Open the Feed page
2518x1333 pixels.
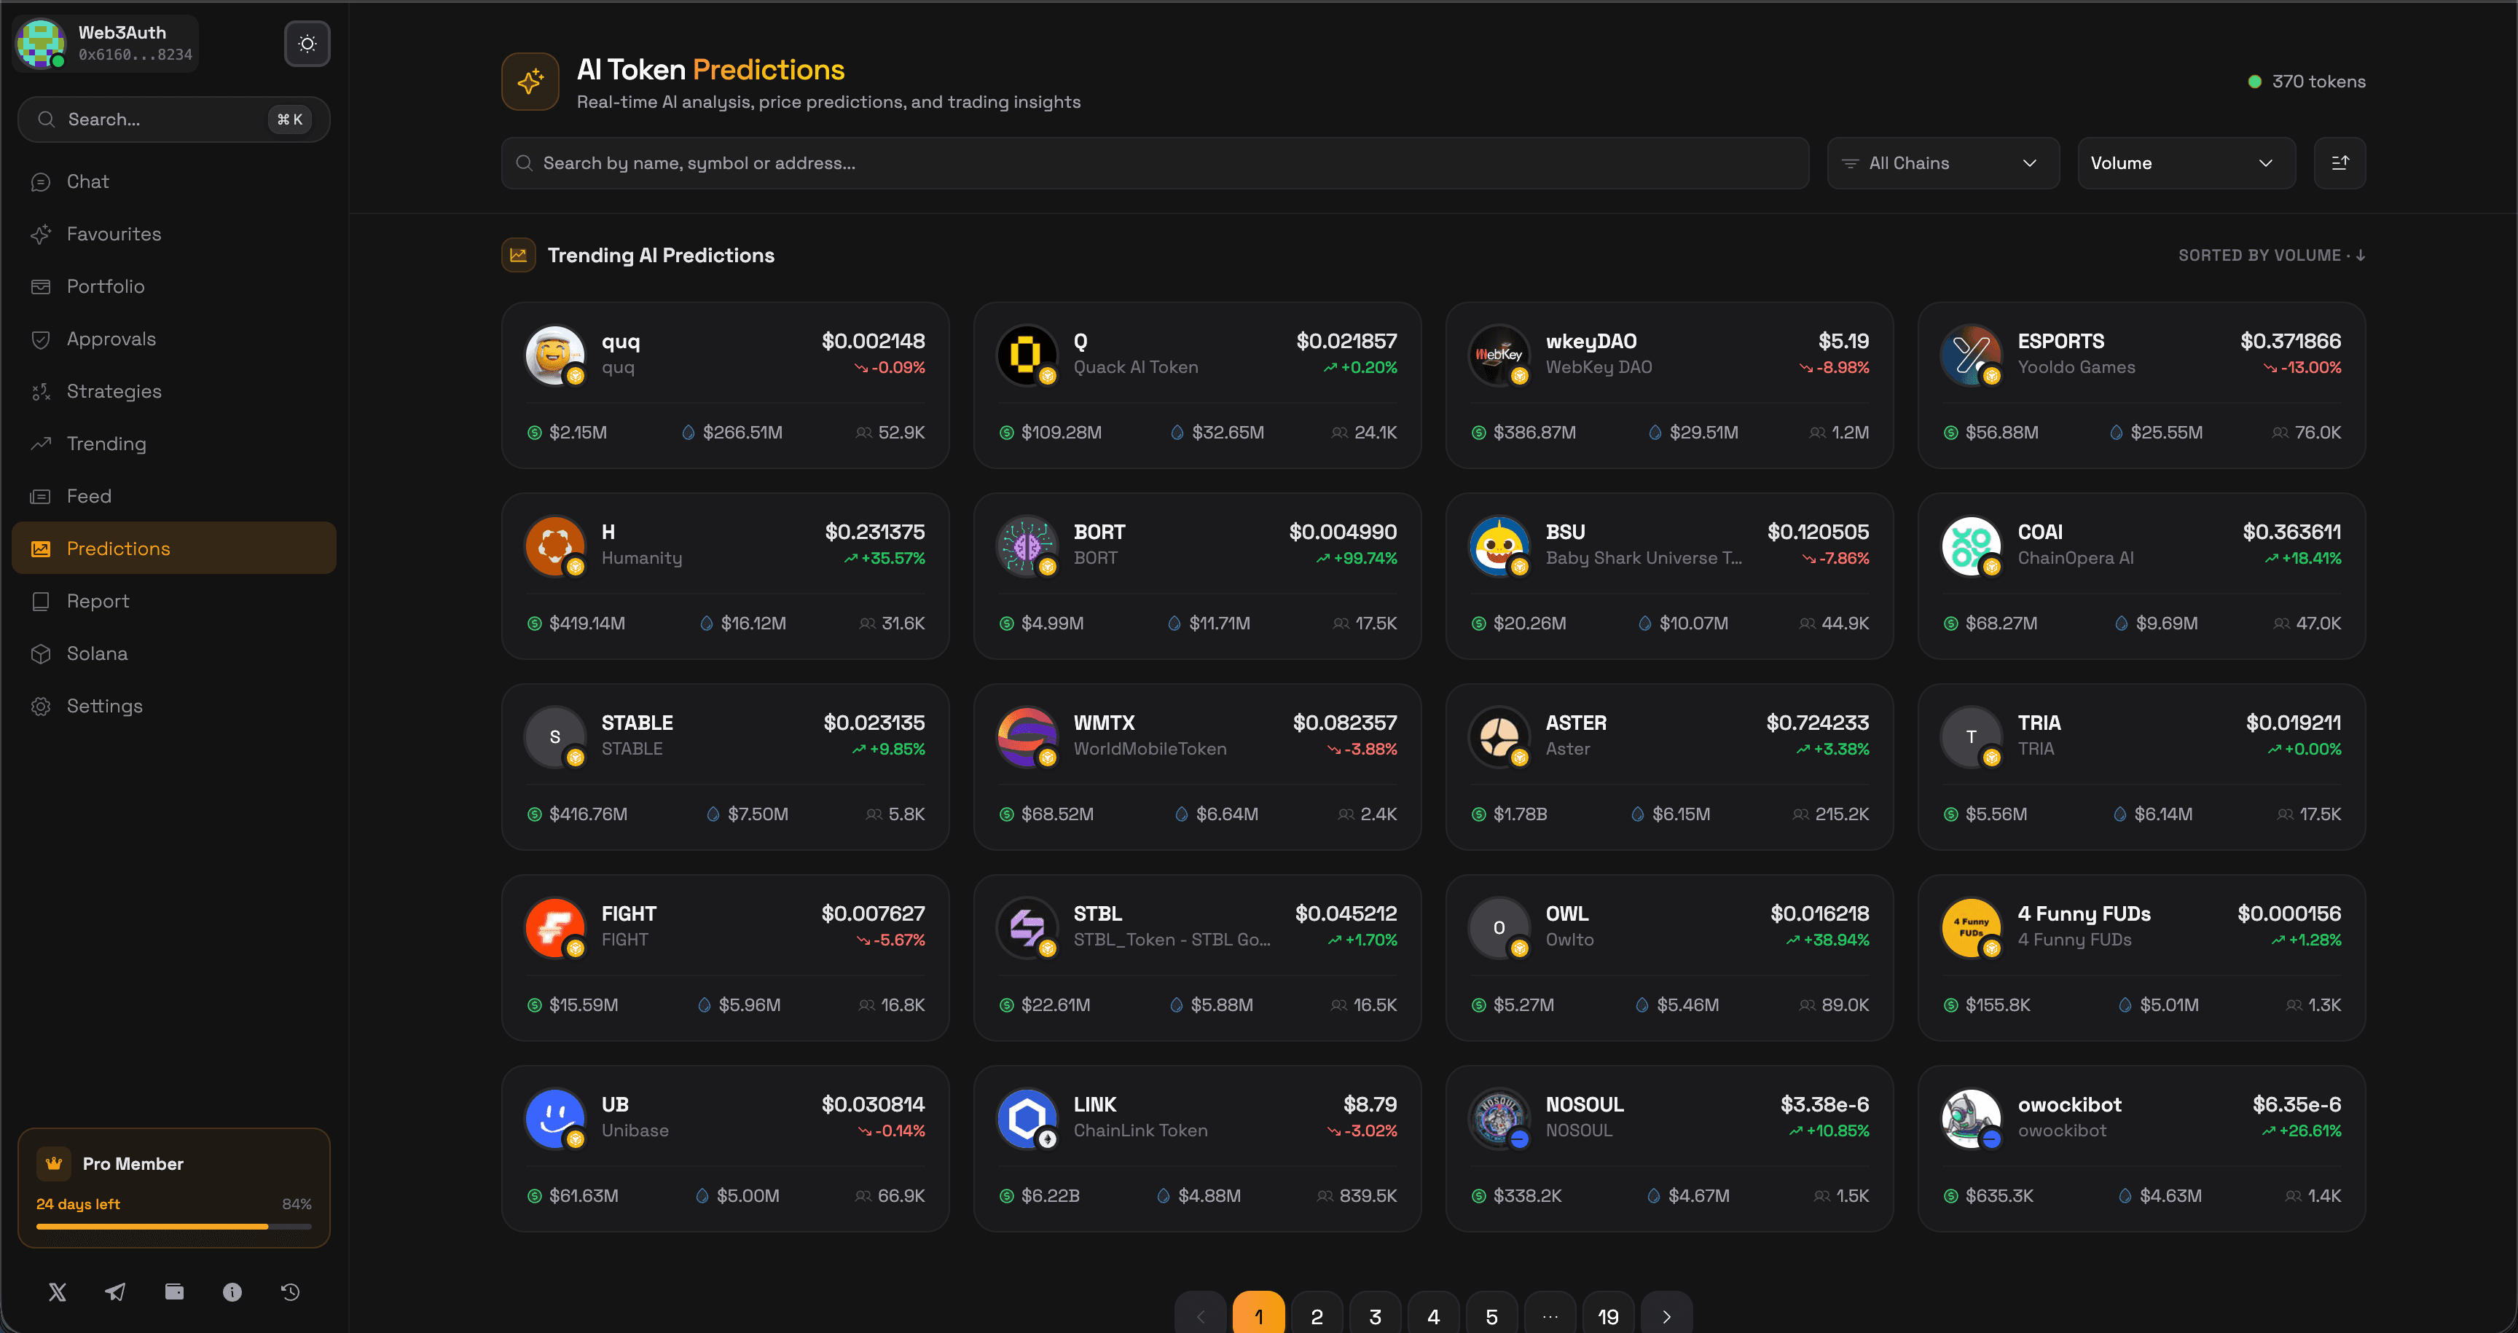[174, 497]
